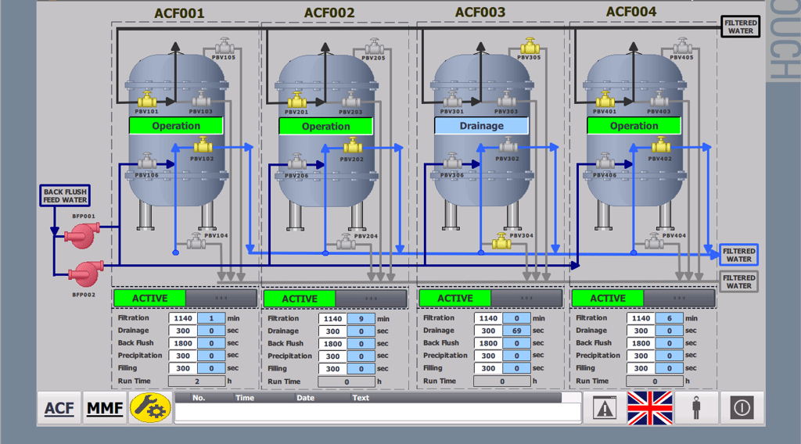
Task: Select valve PBV403 on ACF004
Action: tap(659, 99)
